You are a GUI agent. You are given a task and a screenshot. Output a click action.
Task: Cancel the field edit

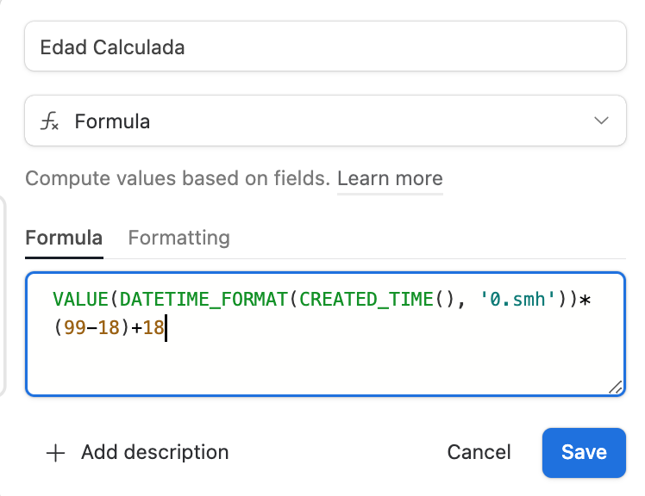click(479, 453)
